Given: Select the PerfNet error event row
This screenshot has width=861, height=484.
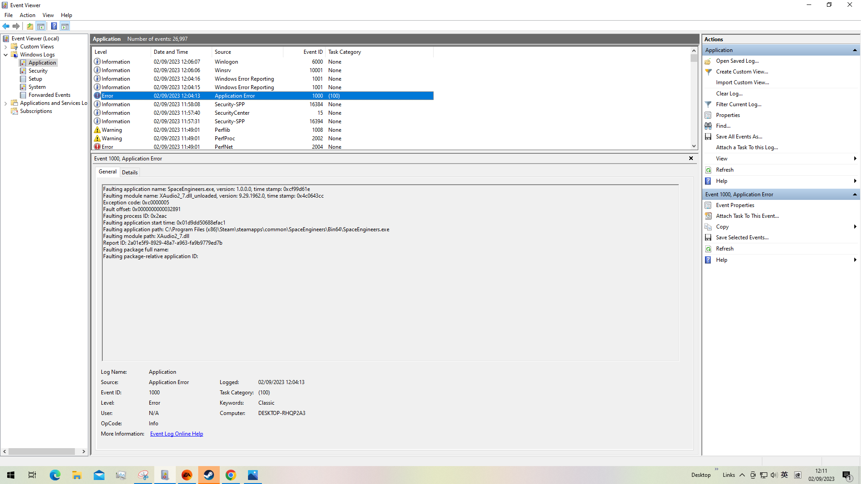Looking at the screenshot, I should pyautogui.click(x=263, y=147).
